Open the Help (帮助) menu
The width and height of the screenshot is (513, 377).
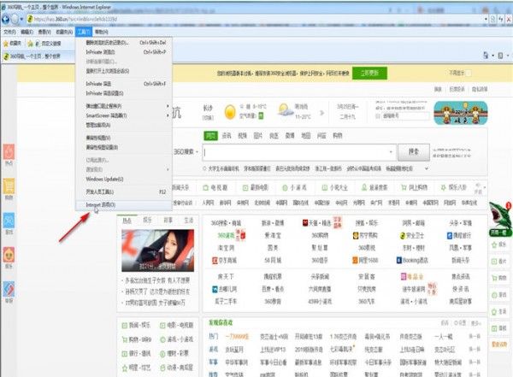point(102,32)
